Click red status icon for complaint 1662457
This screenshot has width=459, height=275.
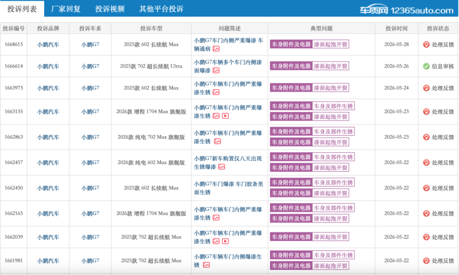coord(426,162)
